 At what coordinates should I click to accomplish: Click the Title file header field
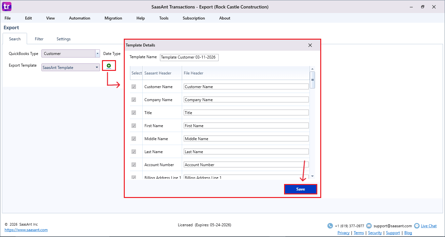coord(246,113)
